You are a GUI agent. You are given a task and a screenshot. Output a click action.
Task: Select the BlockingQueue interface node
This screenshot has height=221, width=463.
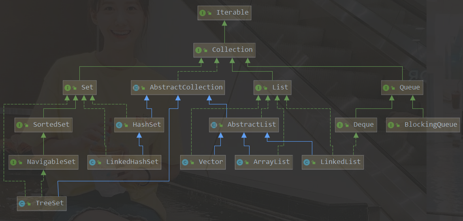coord(423,125)
